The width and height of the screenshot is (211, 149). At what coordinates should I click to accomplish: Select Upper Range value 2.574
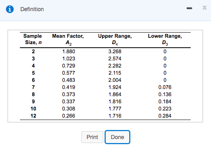(x=115, y=58)
